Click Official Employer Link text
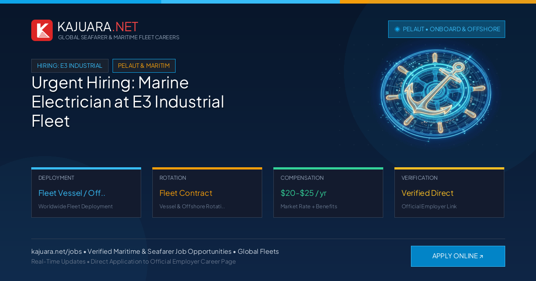536x281 pixels. [x=429, y=207]
